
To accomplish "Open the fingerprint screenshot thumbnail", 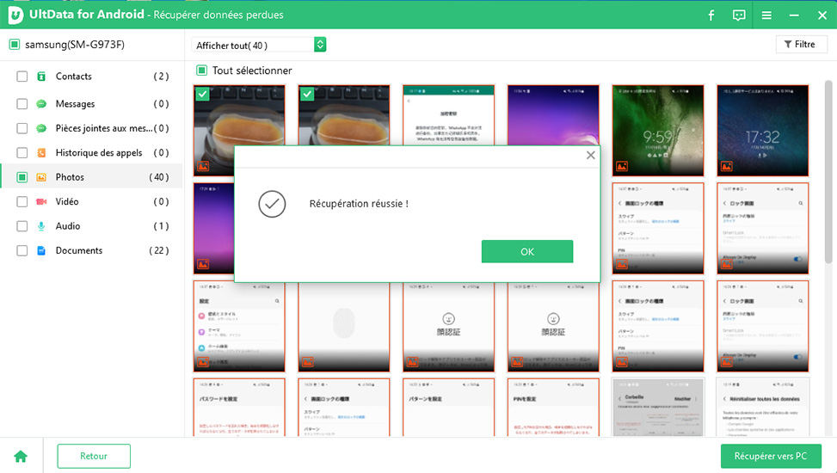I will click(344, 327).
